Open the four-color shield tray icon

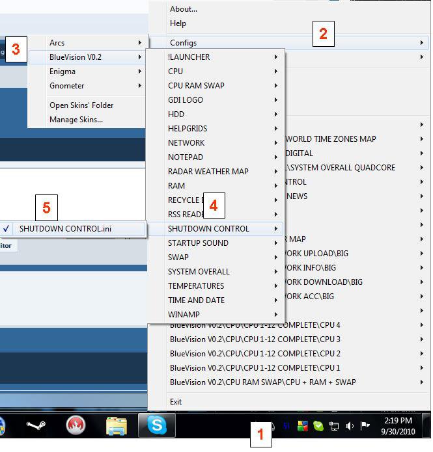[x=303, y=426]
